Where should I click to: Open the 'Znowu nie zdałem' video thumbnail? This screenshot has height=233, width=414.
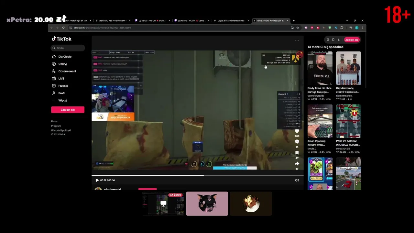click(348, 173)
